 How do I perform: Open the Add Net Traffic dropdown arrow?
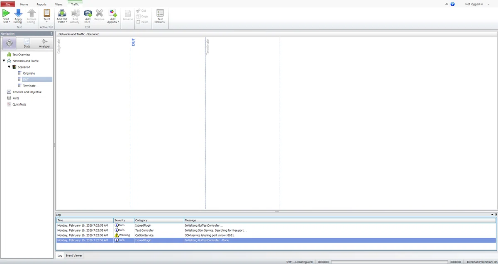click(x=66, y=22)
